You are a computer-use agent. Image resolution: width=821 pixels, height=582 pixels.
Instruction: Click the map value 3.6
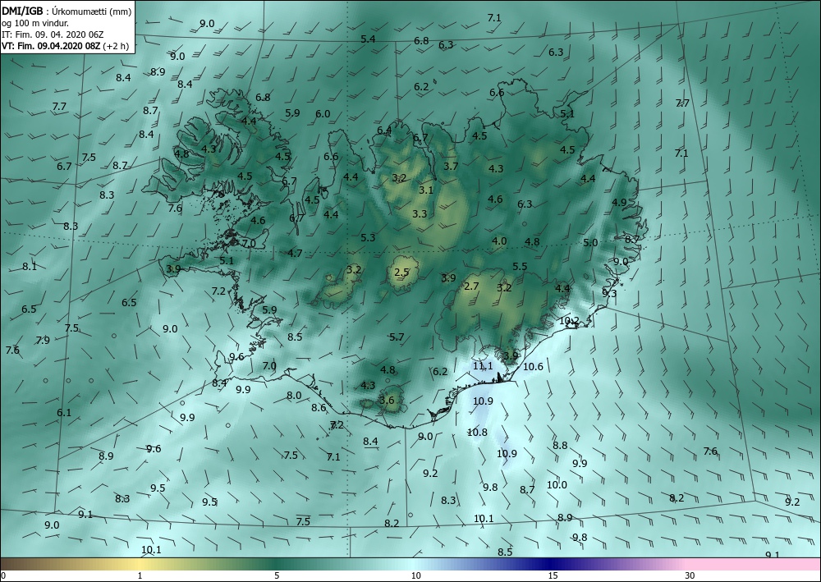click(387, 401)
